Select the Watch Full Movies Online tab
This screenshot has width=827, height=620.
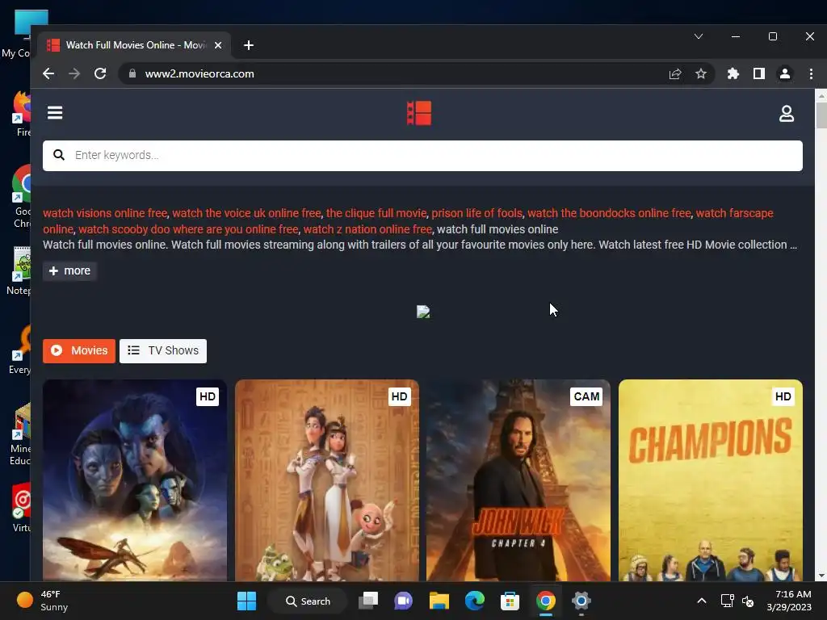pos(135,45)
